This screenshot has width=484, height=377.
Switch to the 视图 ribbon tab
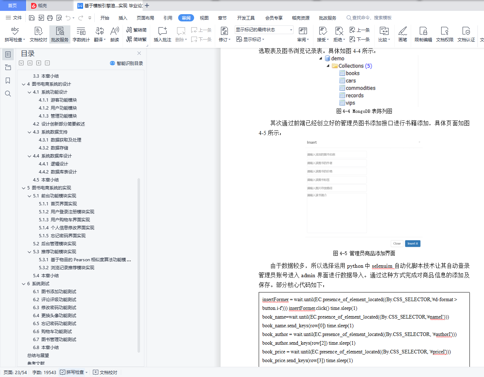click(x=204, y=18)
